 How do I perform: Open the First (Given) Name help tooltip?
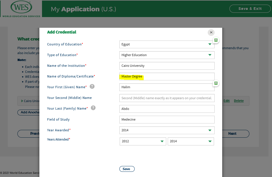pos(92,86)
